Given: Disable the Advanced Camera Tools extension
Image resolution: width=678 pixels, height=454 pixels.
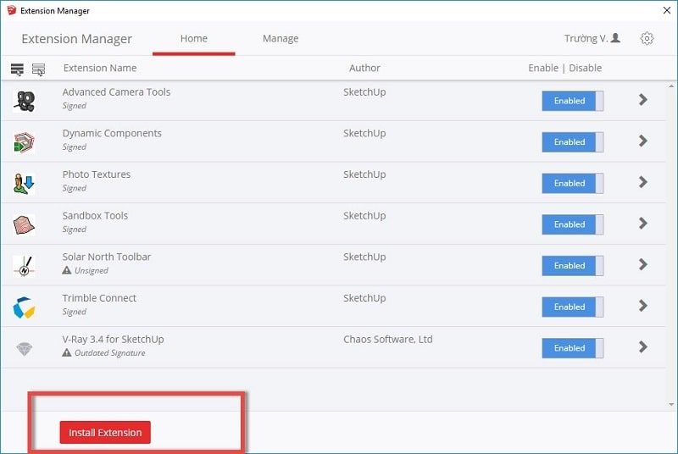Looking at the screenshot, I should tap(573, 101).
